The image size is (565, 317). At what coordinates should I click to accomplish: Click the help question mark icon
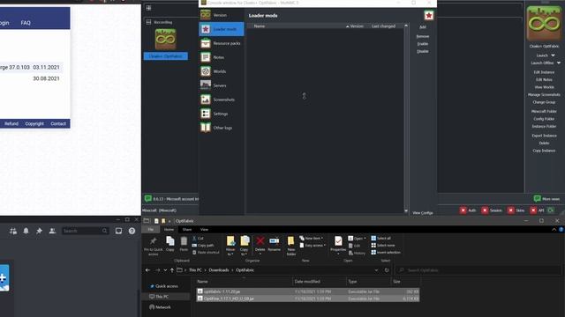[x=132, y=231]
